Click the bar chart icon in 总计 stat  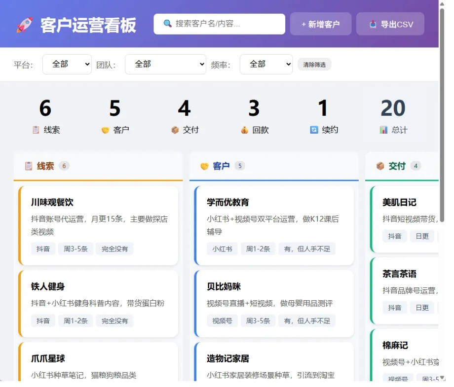tap(383, 130)
